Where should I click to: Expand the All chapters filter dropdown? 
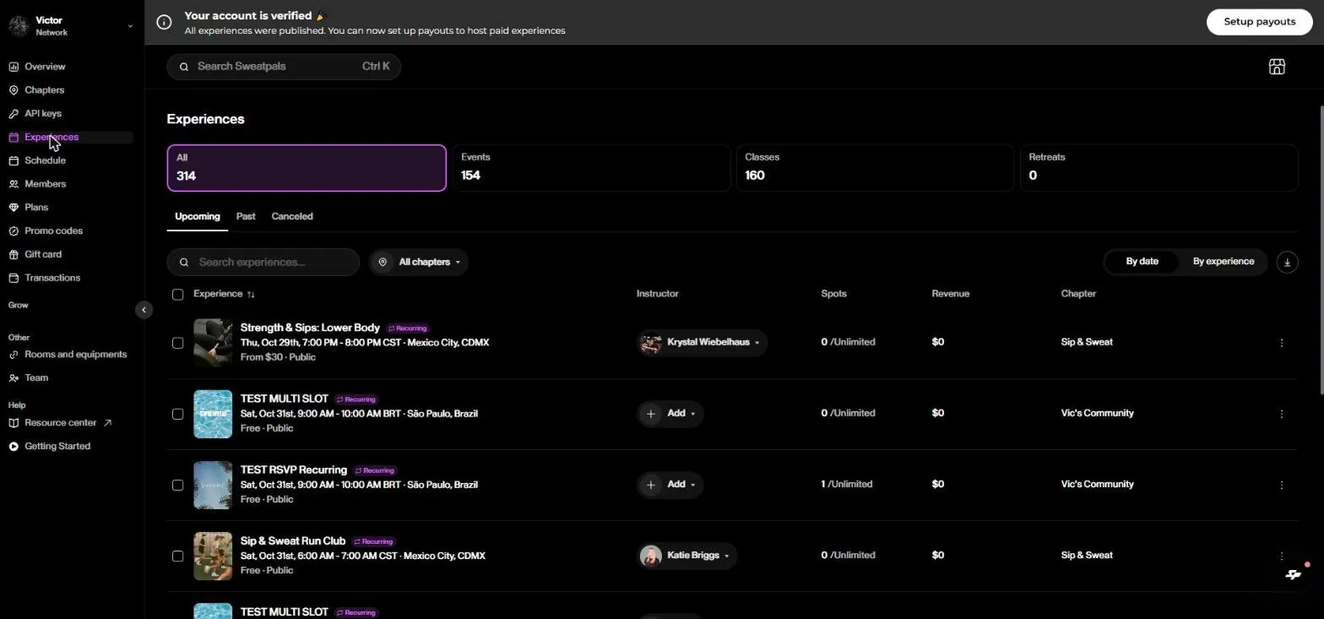(x=419, y=262)
